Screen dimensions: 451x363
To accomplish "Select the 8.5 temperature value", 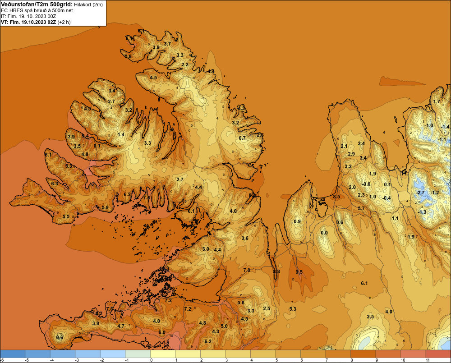I will point(336,197).
